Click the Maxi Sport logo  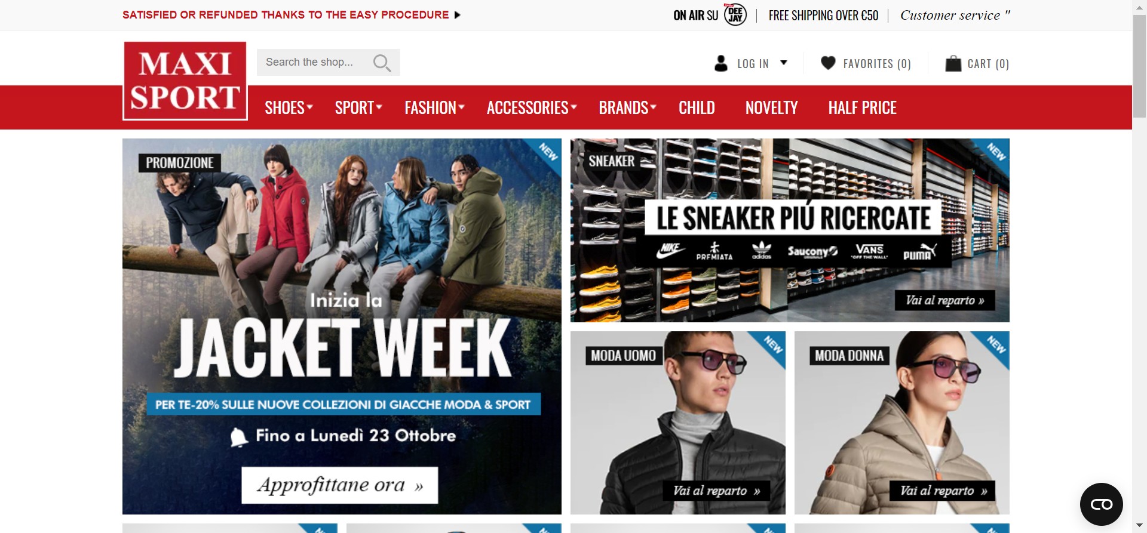(x=185, y=81)
